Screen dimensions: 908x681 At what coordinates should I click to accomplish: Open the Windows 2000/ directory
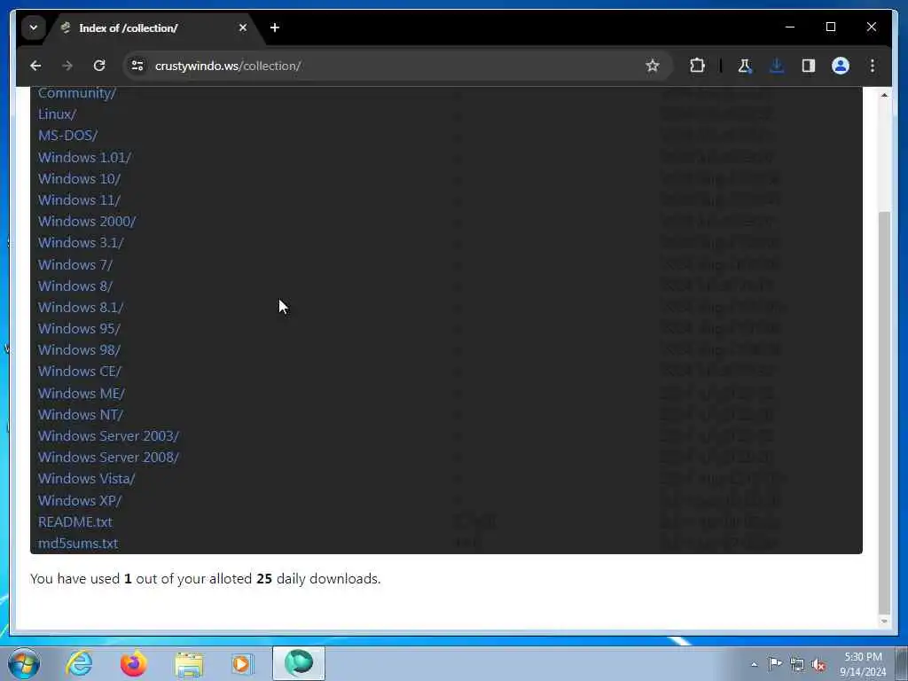(87, 221)
